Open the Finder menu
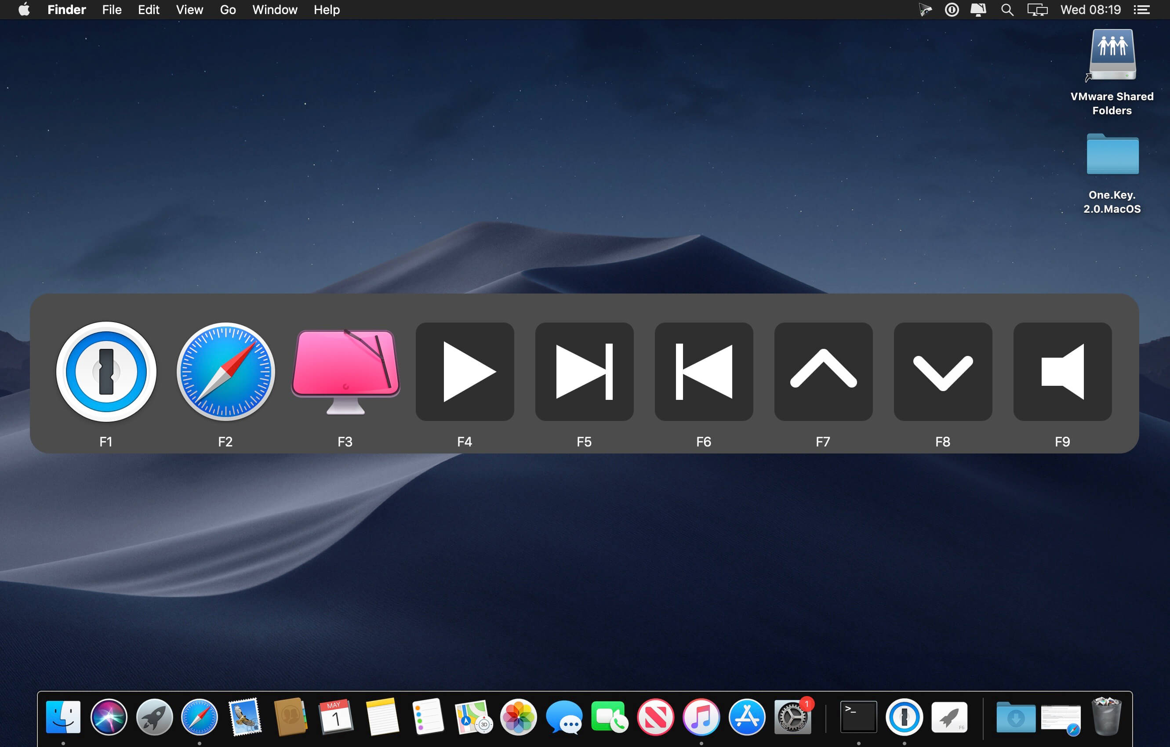 66,10
